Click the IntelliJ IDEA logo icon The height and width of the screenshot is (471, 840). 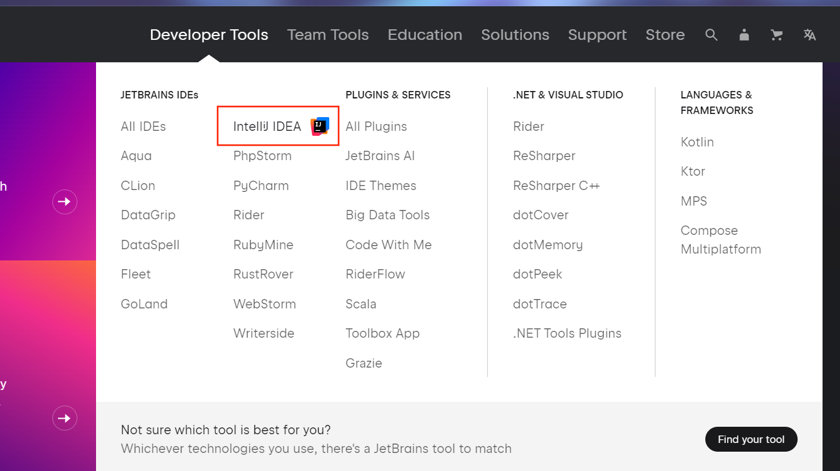coord(319,126)
